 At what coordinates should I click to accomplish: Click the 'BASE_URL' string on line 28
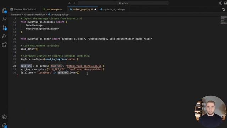click(56, 66)
